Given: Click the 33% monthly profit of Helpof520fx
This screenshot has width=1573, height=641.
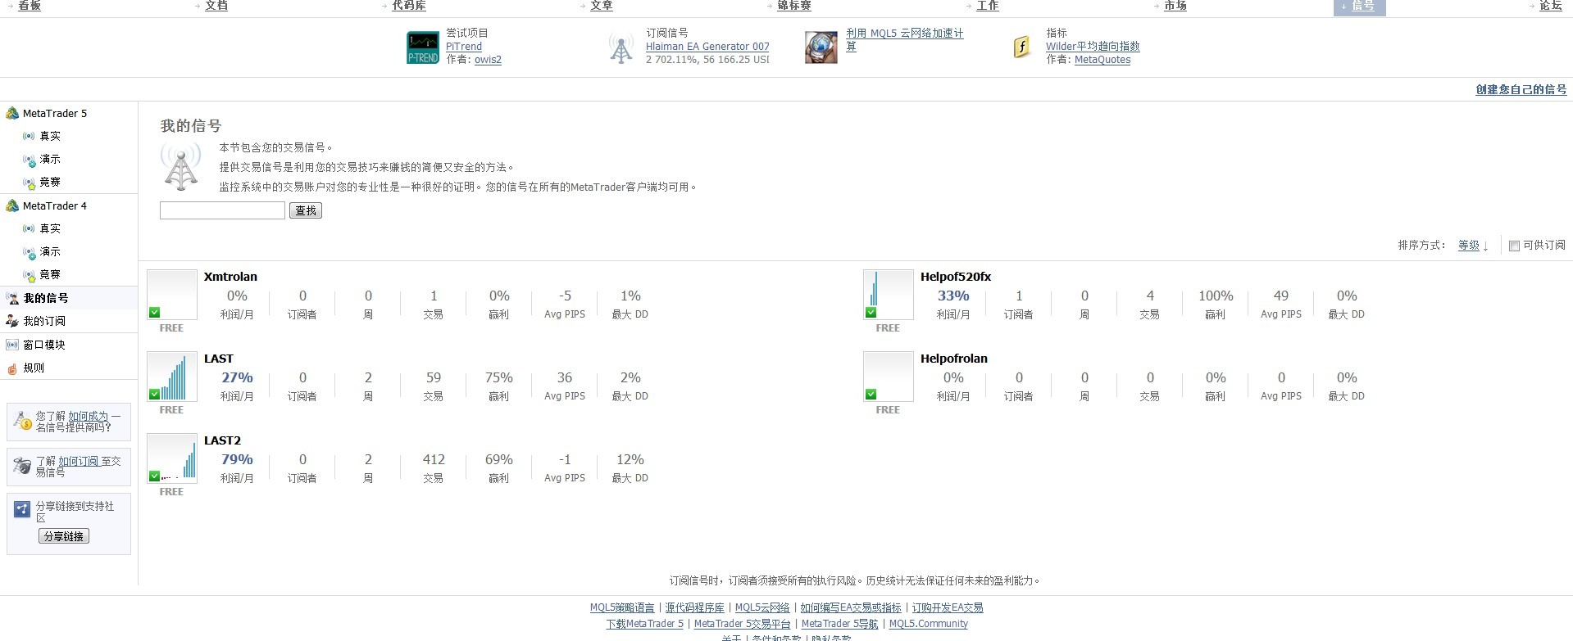Looking at the screenshot, I should click(x=953, y=296).
